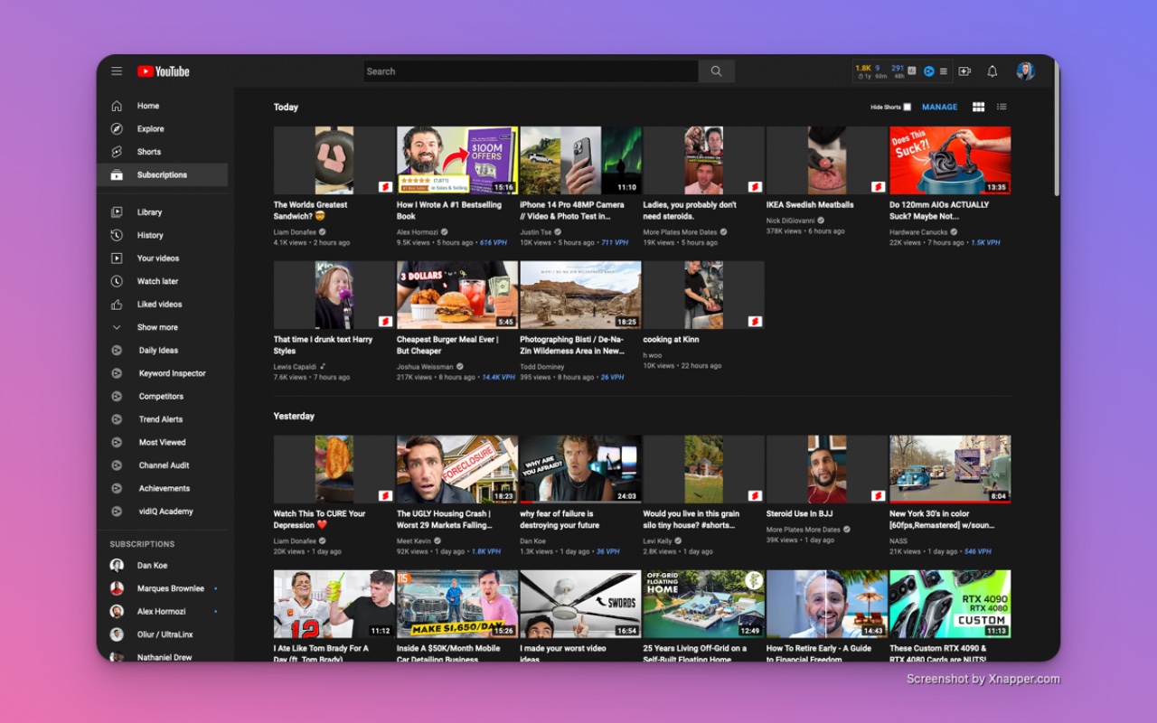Select Subscriptions in the sidebar

click(164, 174)
